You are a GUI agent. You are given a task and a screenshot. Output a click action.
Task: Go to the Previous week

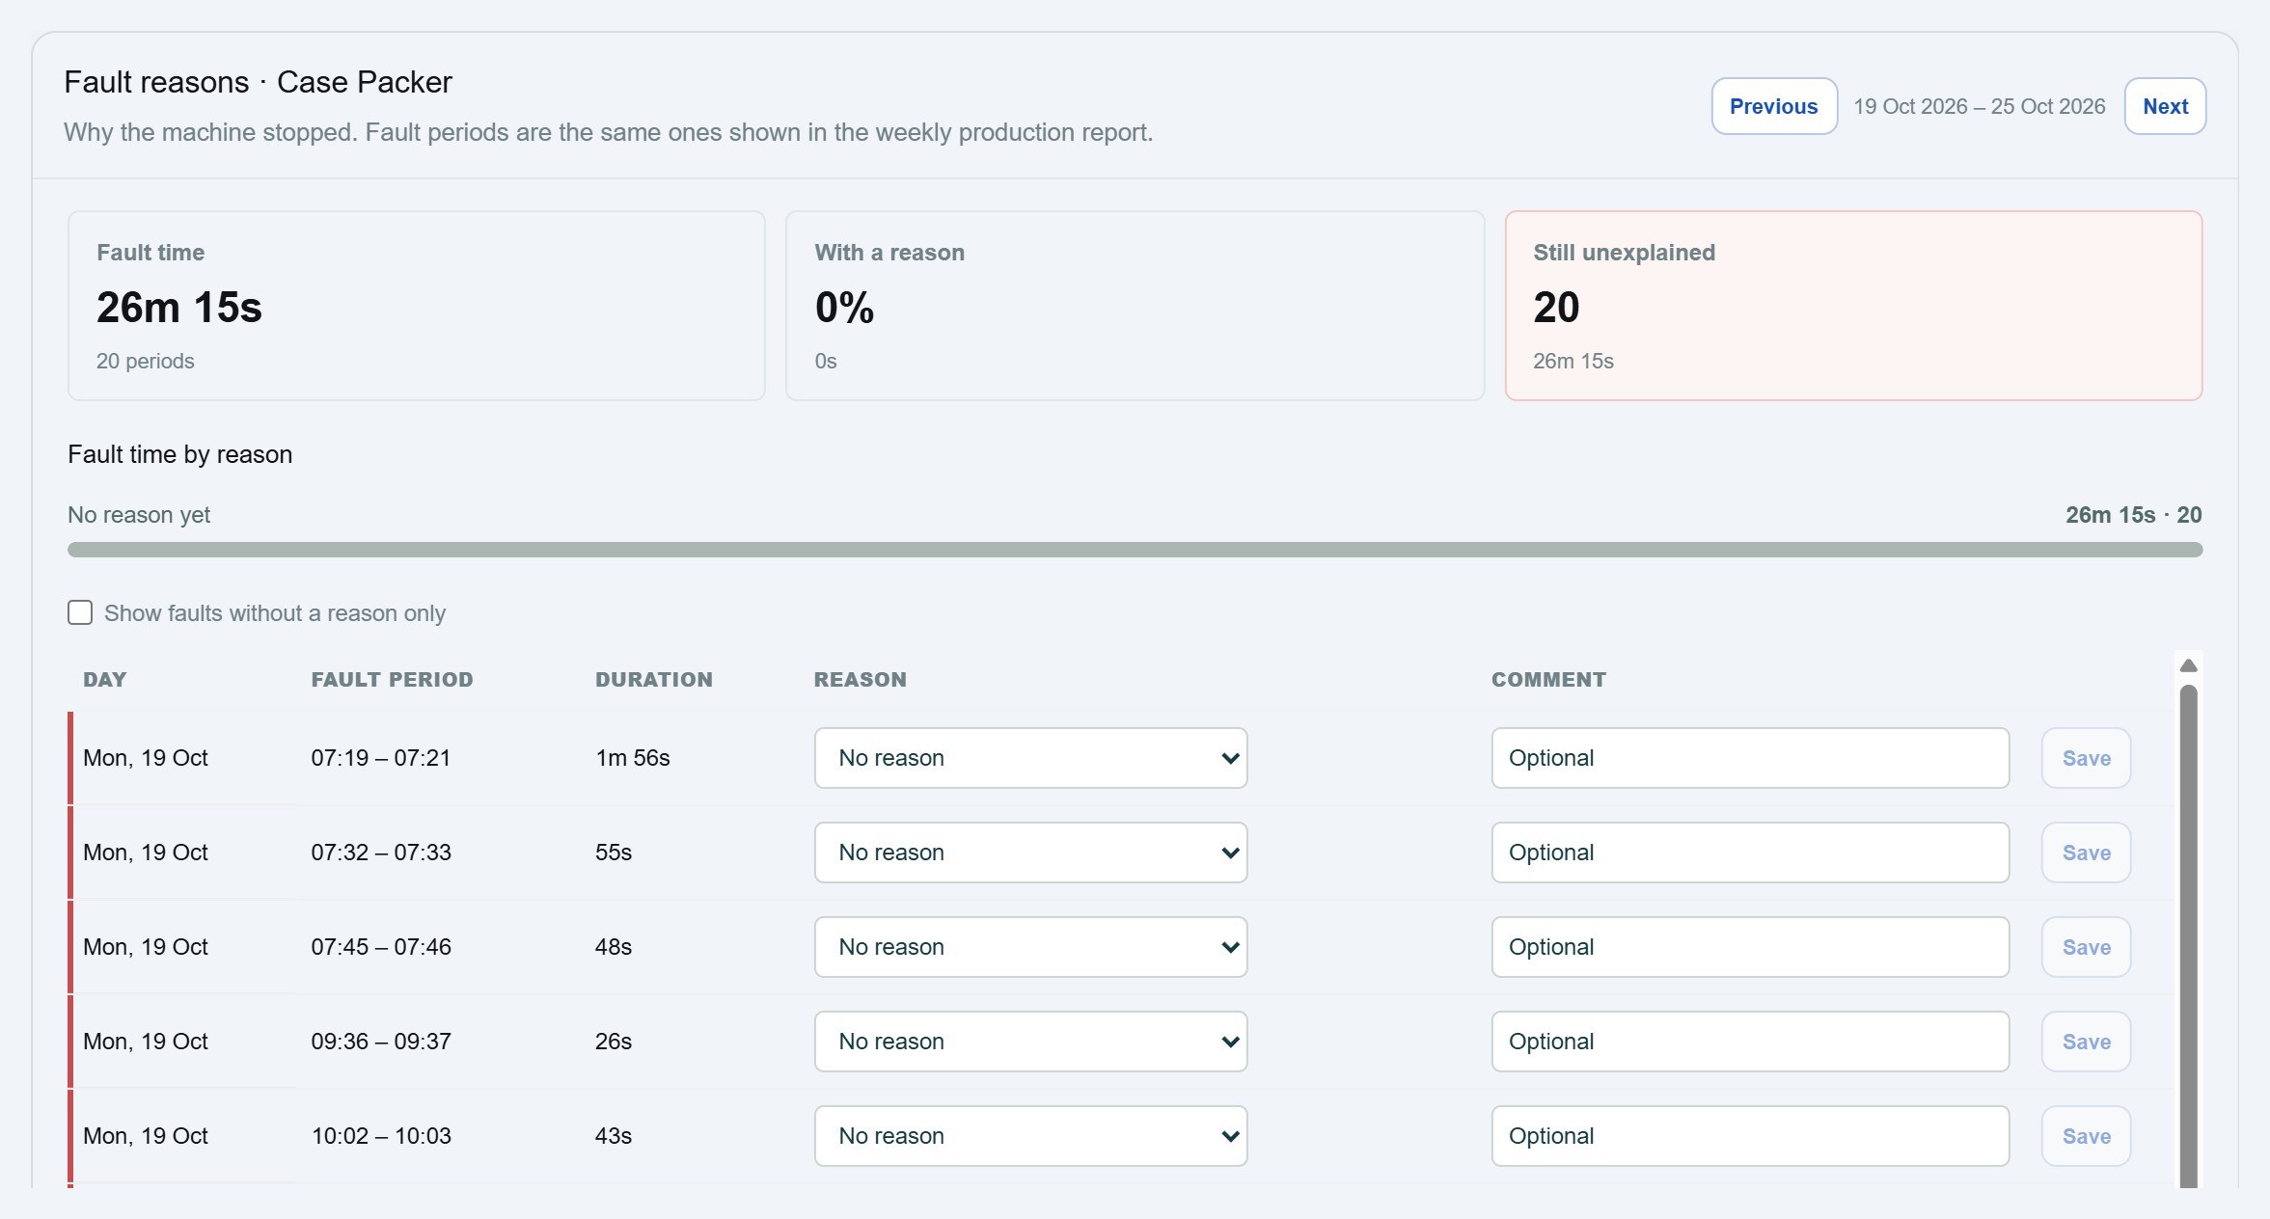[1774, 106]
